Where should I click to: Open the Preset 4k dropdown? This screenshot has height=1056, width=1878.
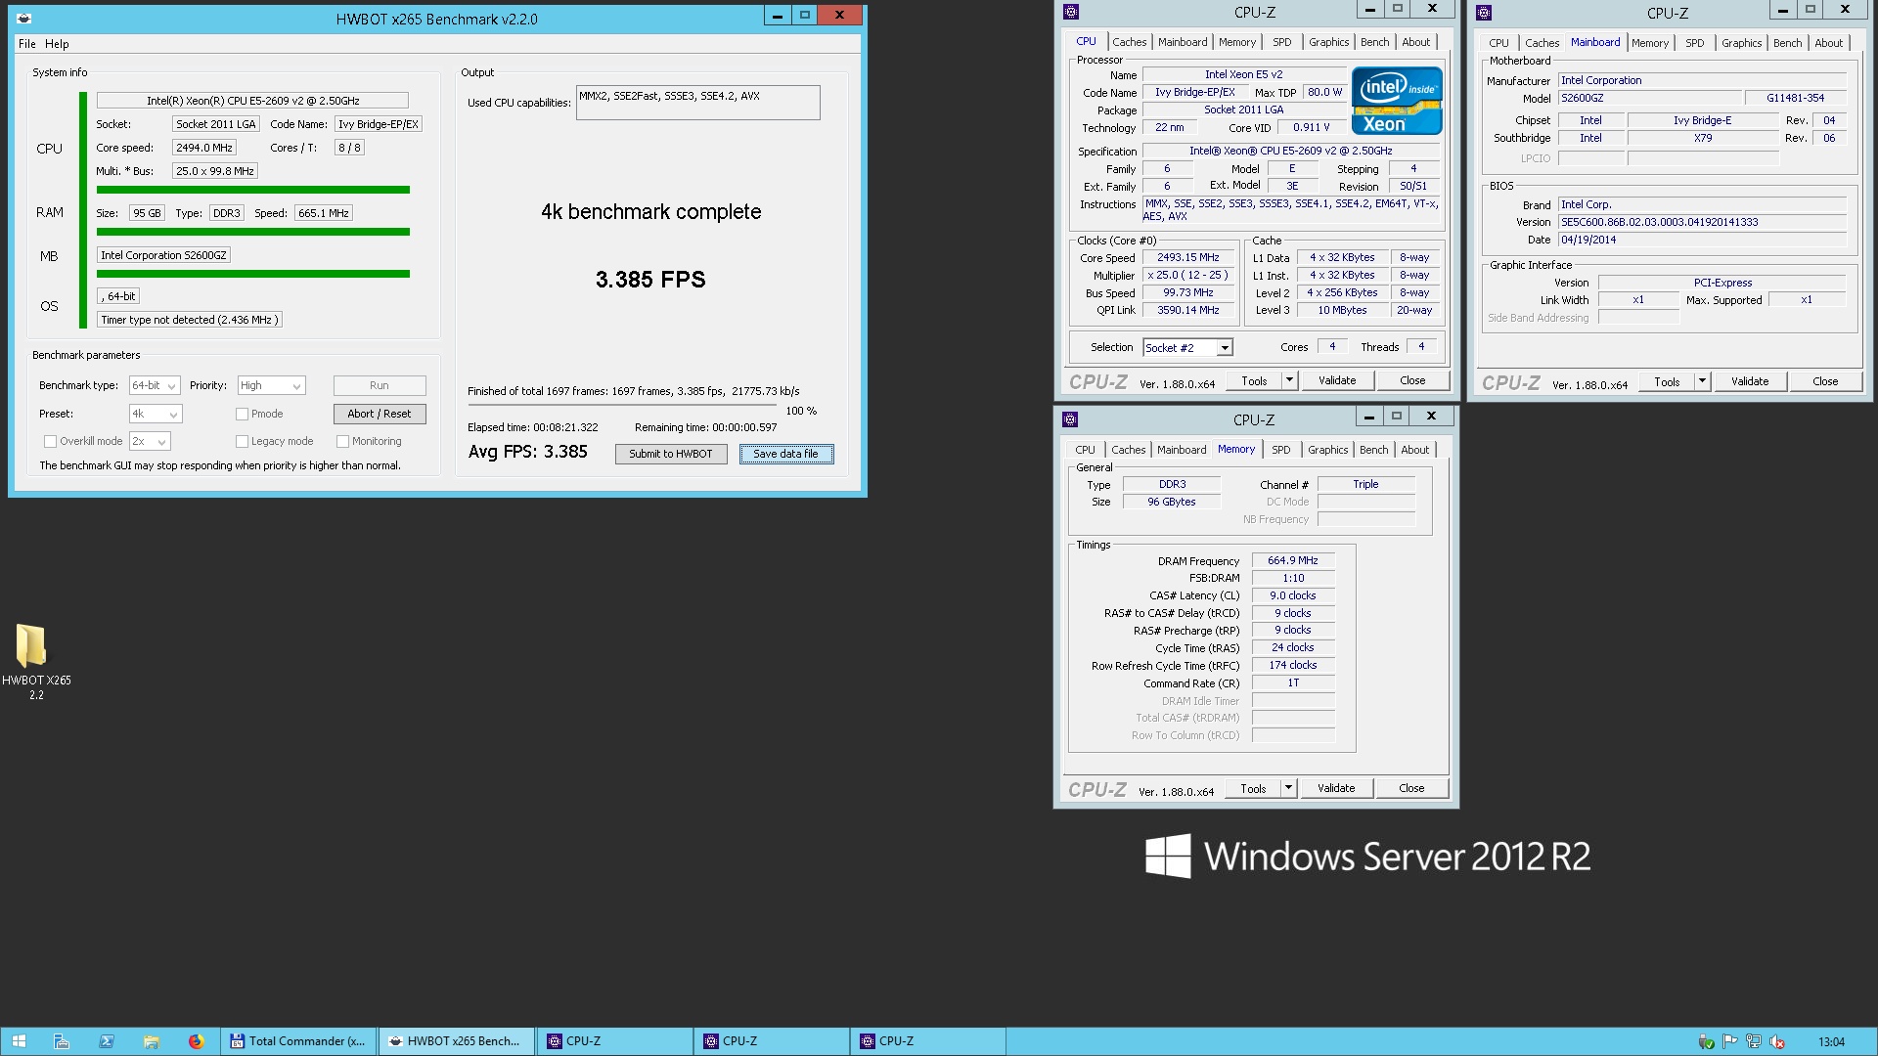(156, 414)
